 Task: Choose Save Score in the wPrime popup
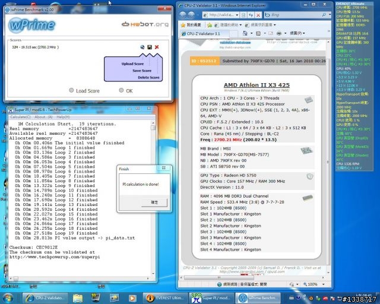coord(142,71)
